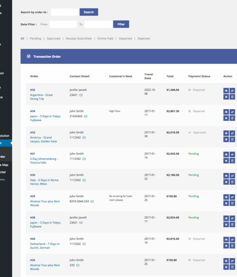The image size is (237, 277).
Task: Click the date filter From input
Action: pyautogui.click(x=63, y=25)
